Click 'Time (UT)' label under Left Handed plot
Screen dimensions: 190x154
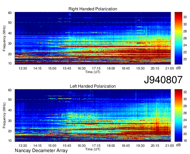[x=93, y=149]
